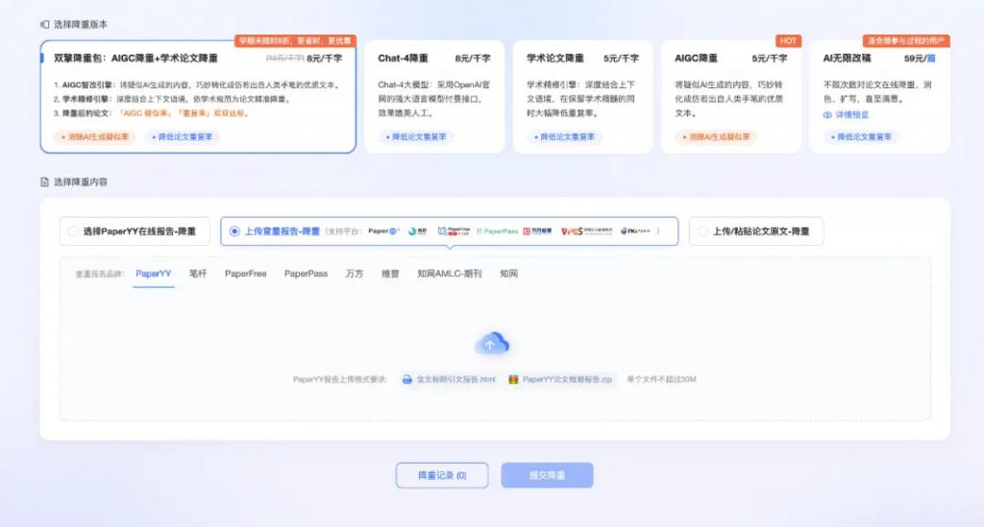Open 降重记录 (0) history button

point(441,475)
